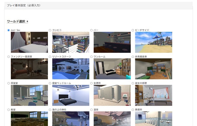Click the resort cottage pool thumbnail
Image resolution: width=197 pixels, height=126 pixels.
pos(71,69)
